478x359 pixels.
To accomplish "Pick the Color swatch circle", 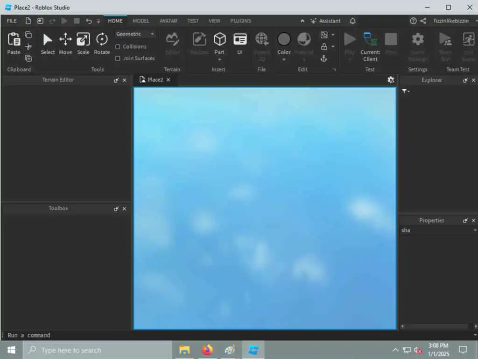I will click(x=284, y=40).
